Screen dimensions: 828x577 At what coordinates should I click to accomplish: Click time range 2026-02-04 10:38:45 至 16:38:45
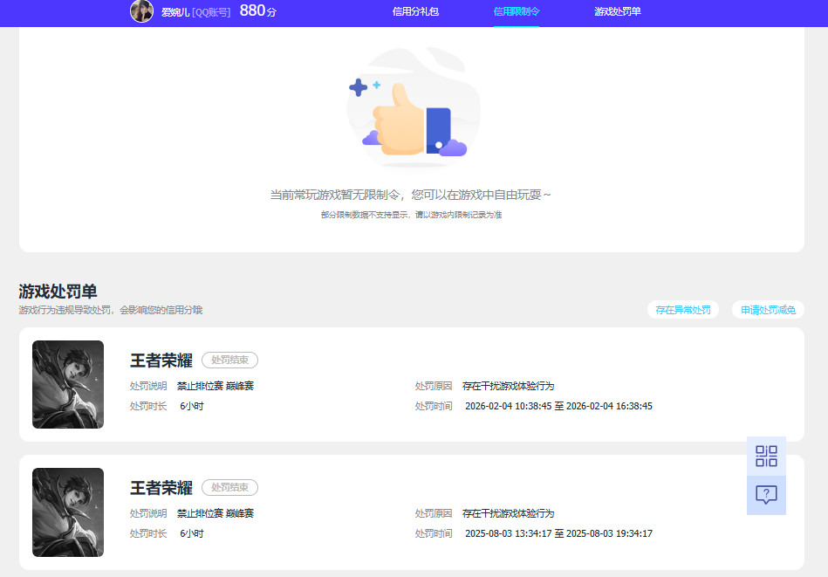click(x=558, y=406)
